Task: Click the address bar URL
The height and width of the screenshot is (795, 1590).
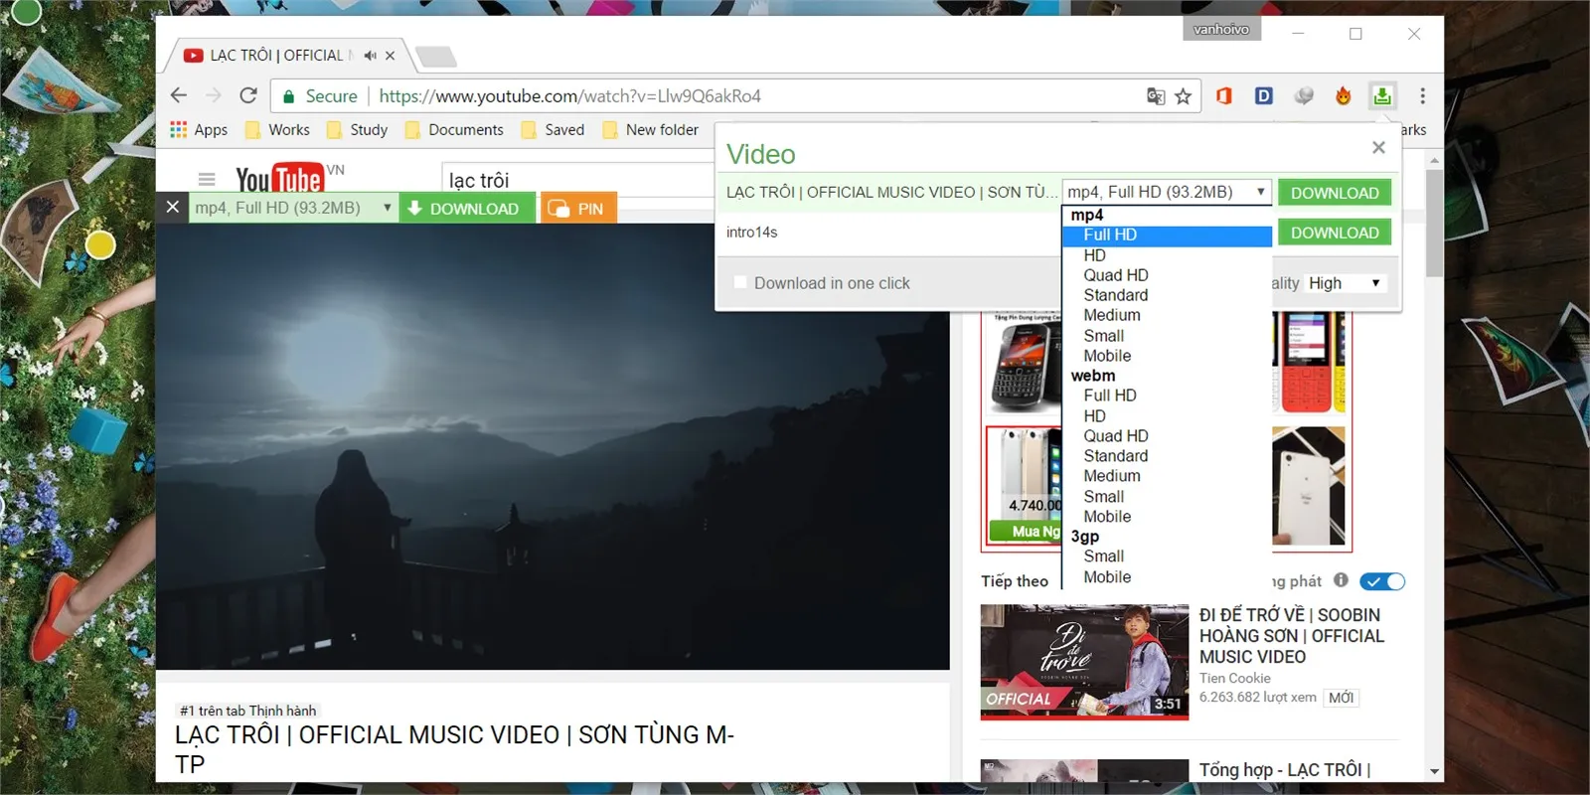Action: 569,96
